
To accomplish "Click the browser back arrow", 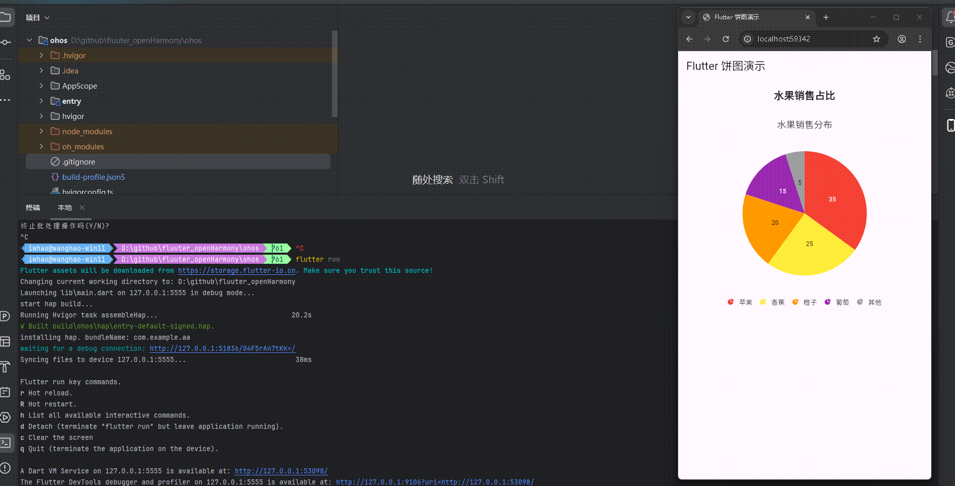I will pos(689,39).
